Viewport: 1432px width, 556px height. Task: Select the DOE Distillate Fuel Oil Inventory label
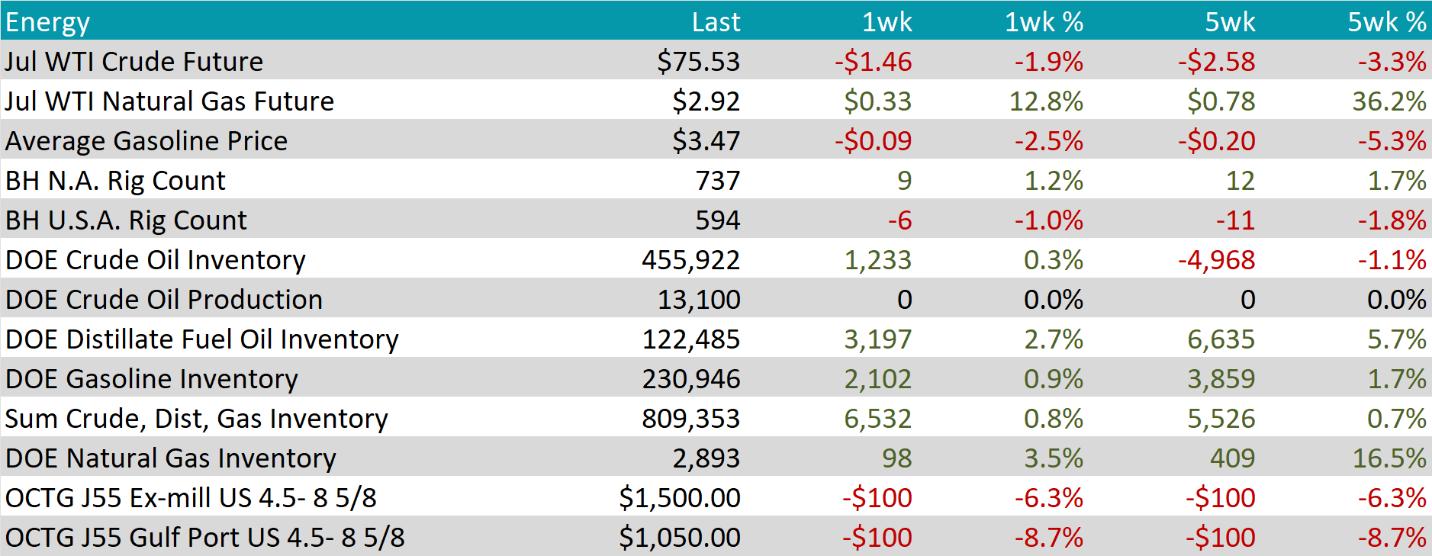(x=201, y=339)
